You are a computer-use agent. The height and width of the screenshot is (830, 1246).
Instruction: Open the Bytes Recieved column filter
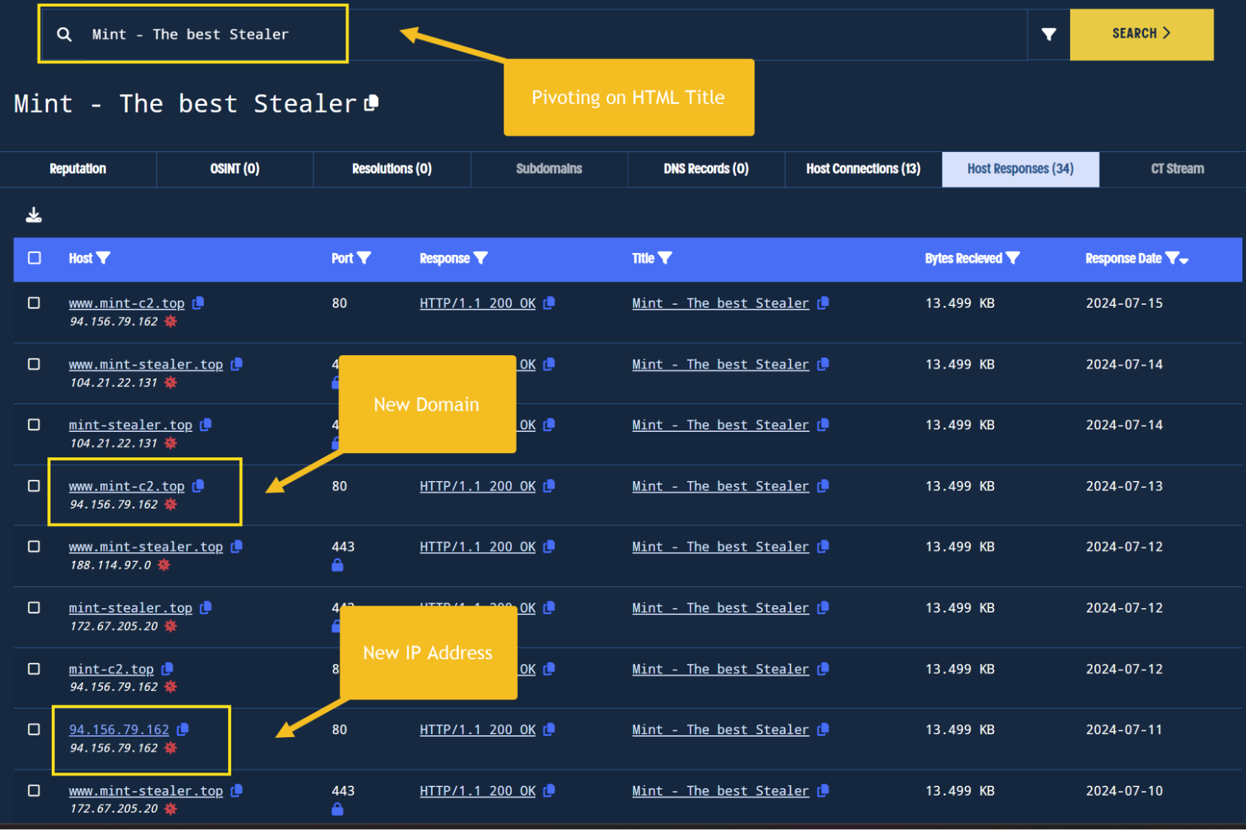[x=1013, y=258]
